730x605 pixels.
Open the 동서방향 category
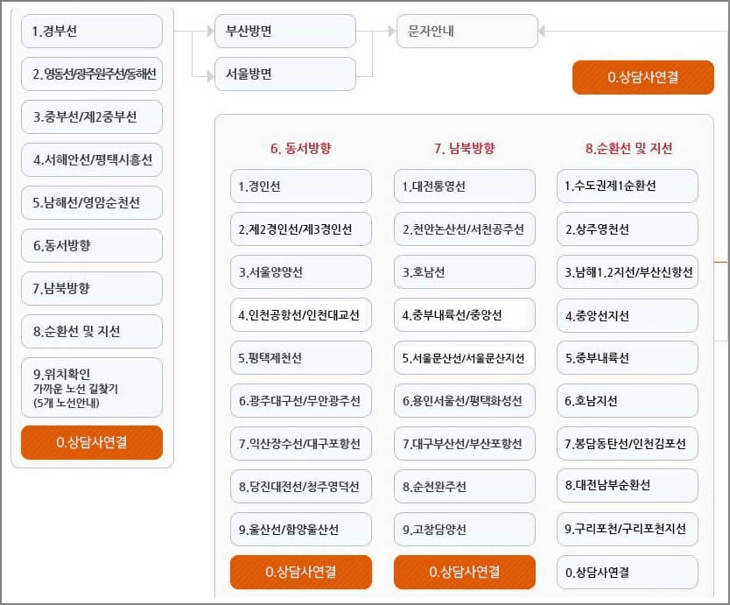[x=90, y=246]
